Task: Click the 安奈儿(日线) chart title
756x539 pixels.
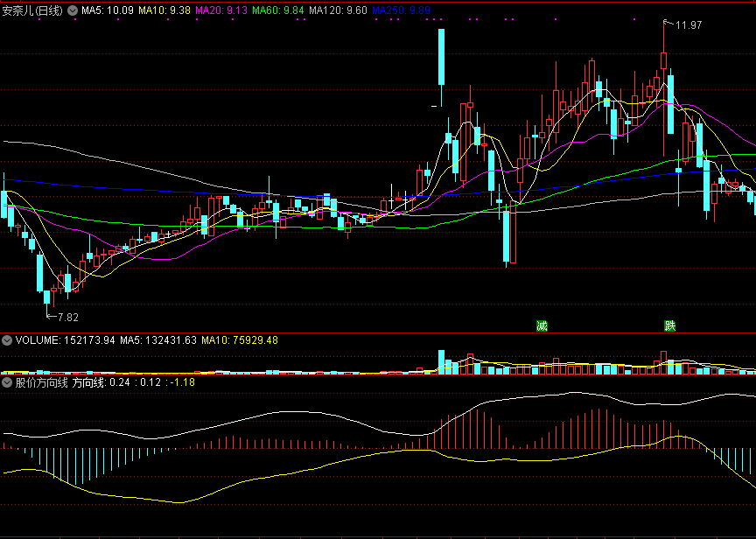Action: pyautogui.click(x=32, y=10)
